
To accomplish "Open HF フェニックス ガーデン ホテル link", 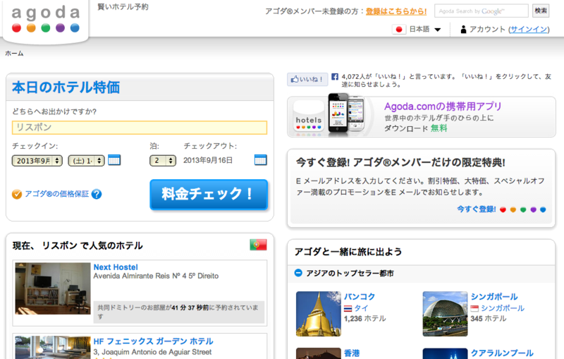I will (x=153, y=341).
